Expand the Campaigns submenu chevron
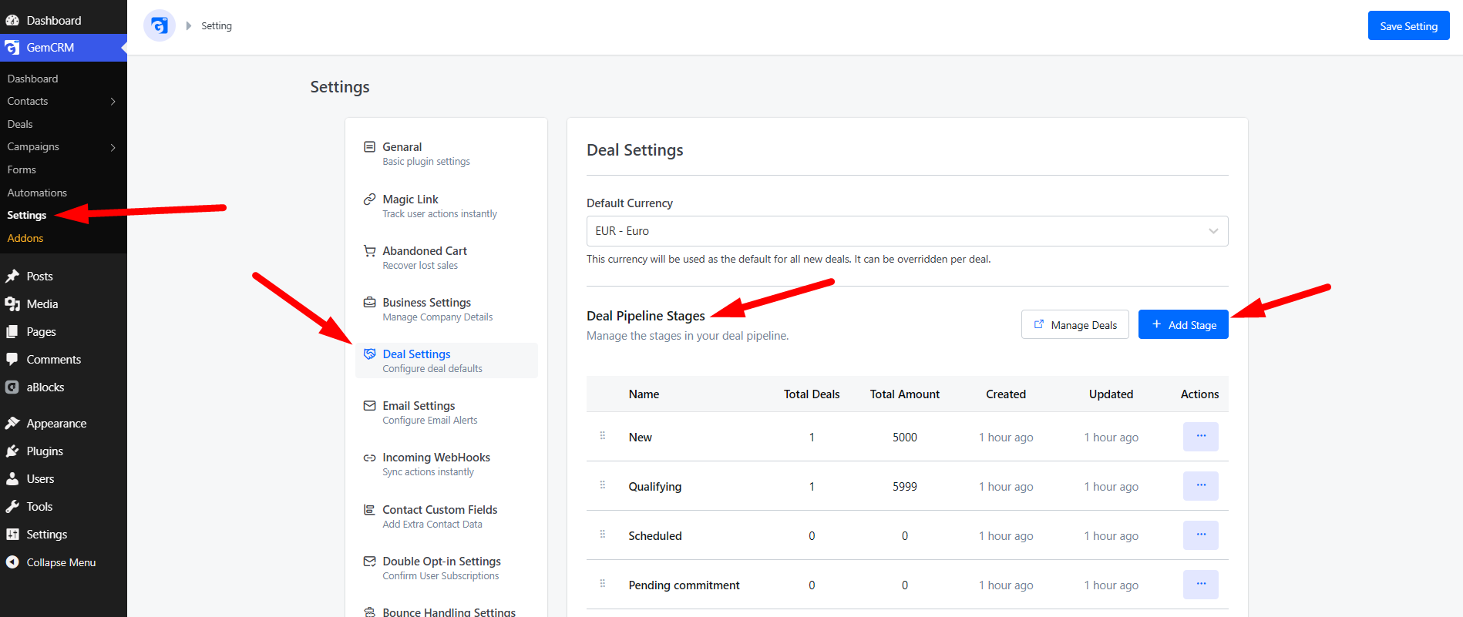The image size is (1463, 617). tap(113, 147)
